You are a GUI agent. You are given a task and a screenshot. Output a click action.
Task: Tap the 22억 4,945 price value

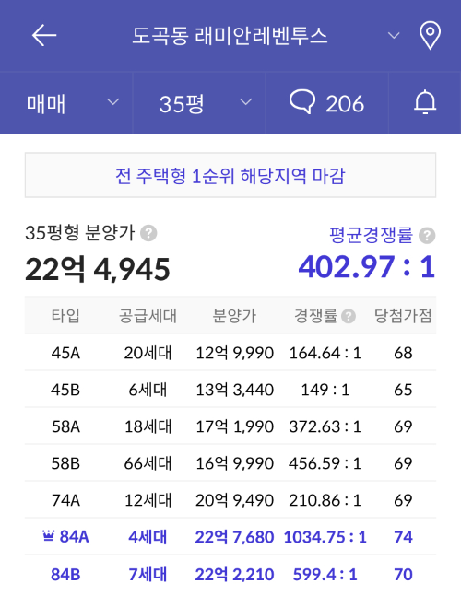[97, 269]
